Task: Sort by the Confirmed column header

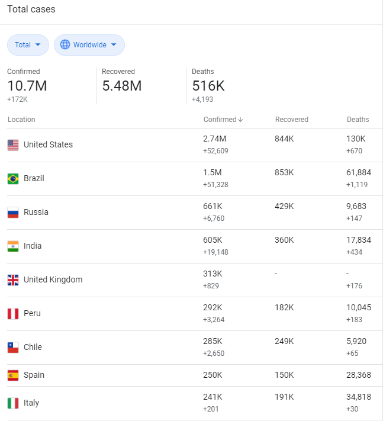Action: point(220,120)
